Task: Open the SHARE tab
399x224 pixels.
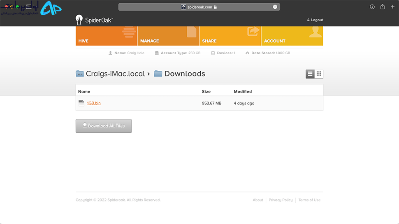Action: (230, 36)
